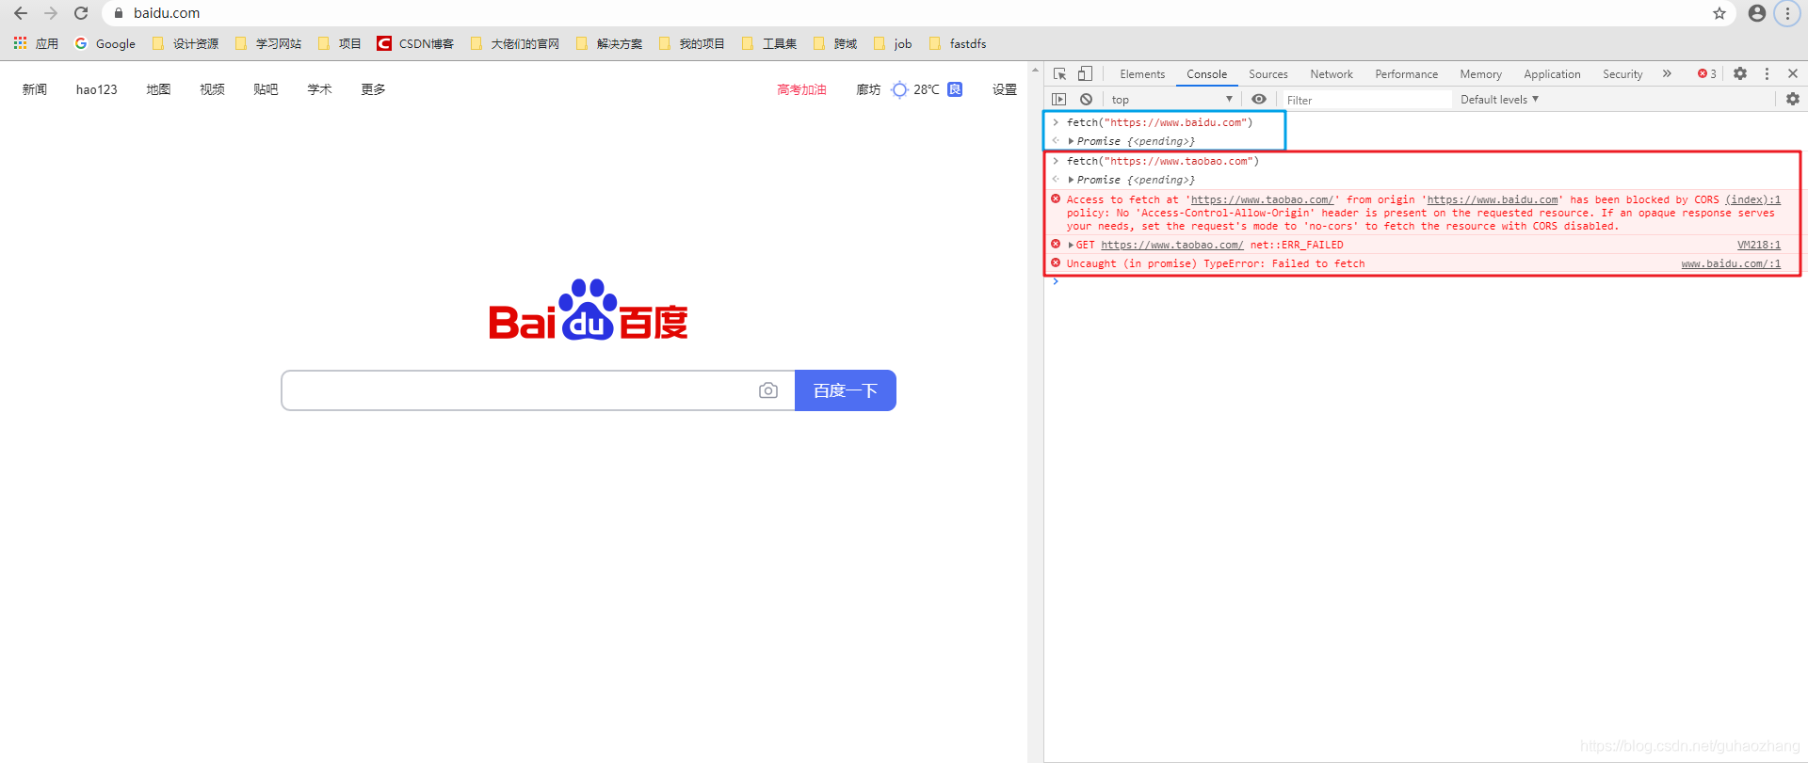The height and width of the screenshot is (763, 1808).
Task: Click the red error count badge
Action: (x=1706, y=73)
